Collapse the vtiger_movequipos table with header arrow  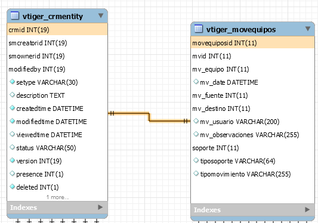pyautogui.click(x=308, y=29)
